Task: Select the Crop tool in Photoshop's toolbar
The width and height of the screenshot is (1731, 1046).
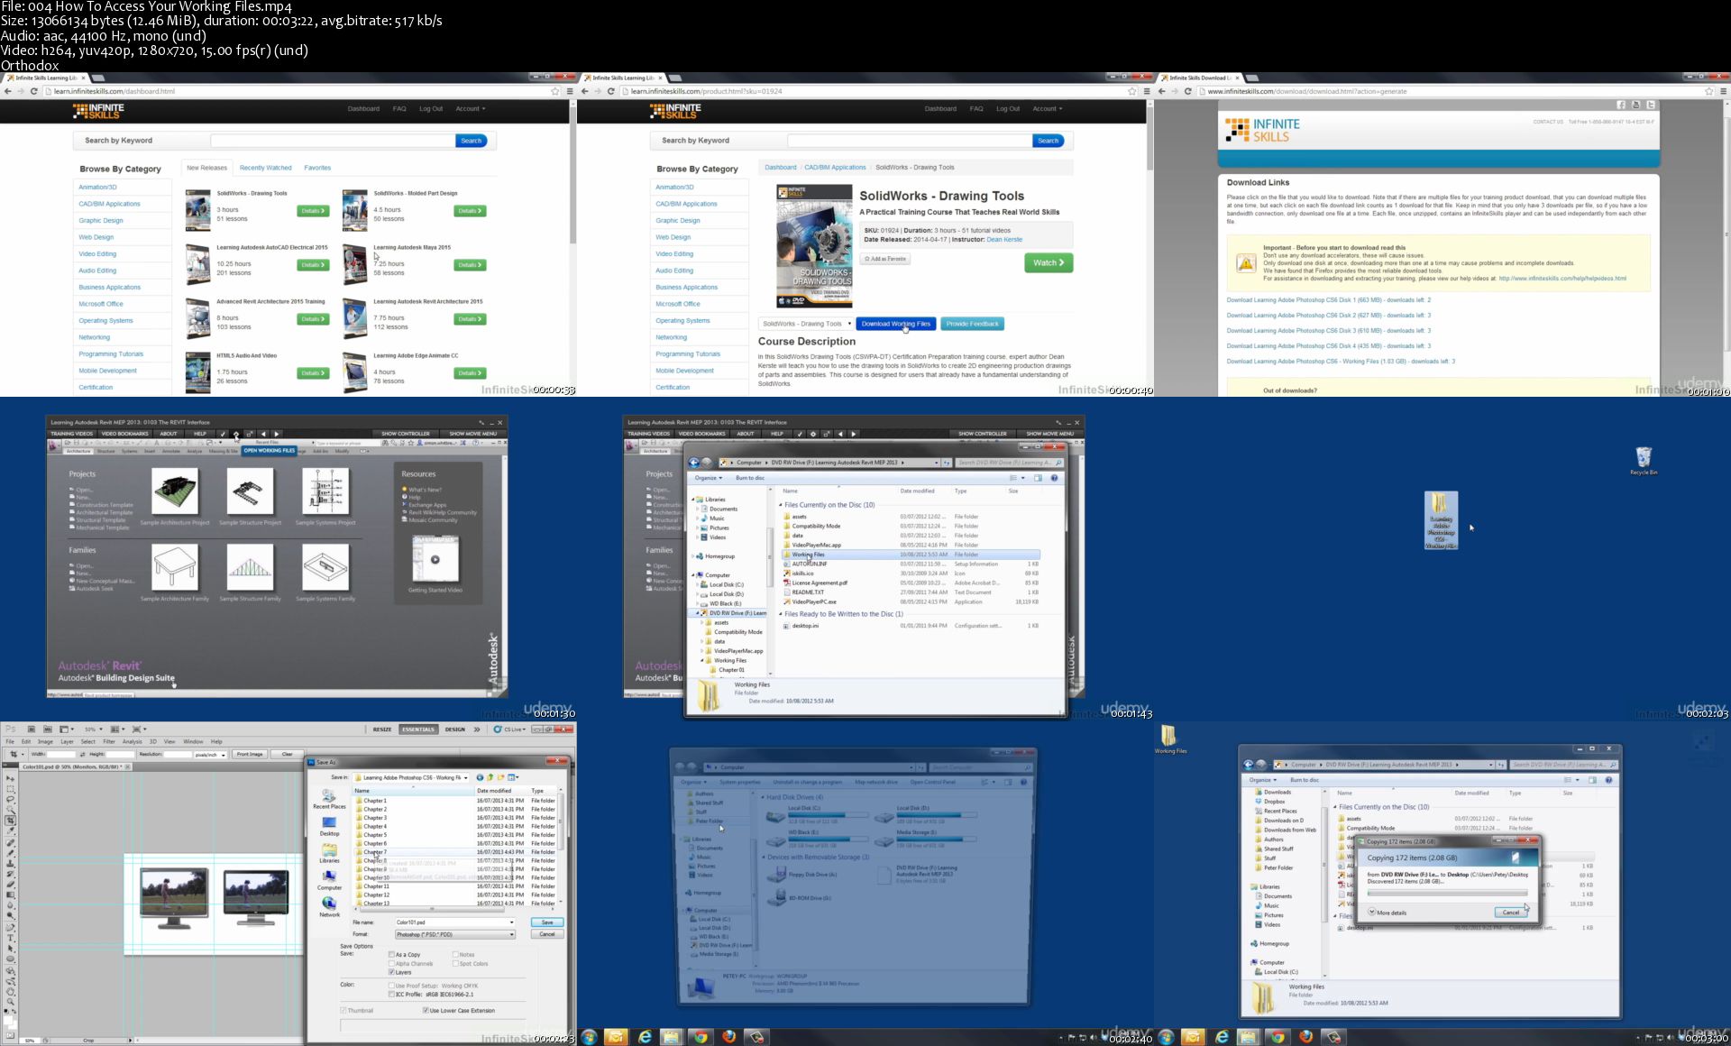Action: (x=10, y=820)
